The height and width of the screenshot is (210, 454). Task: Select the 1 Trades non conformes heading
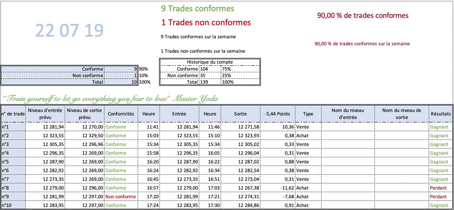coord(205,22)
